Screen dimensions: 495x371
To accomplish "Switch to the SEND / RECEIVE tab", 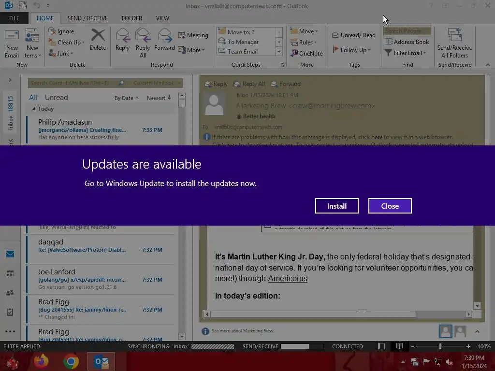I will 87,18.
